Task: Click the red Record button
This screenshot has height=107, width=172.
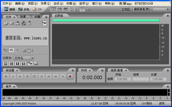Action: [70, 76]
